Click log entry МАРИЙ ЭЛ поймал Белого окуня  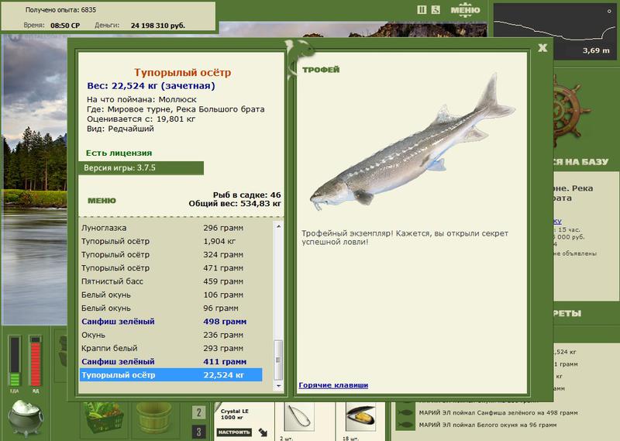point(487,425)
